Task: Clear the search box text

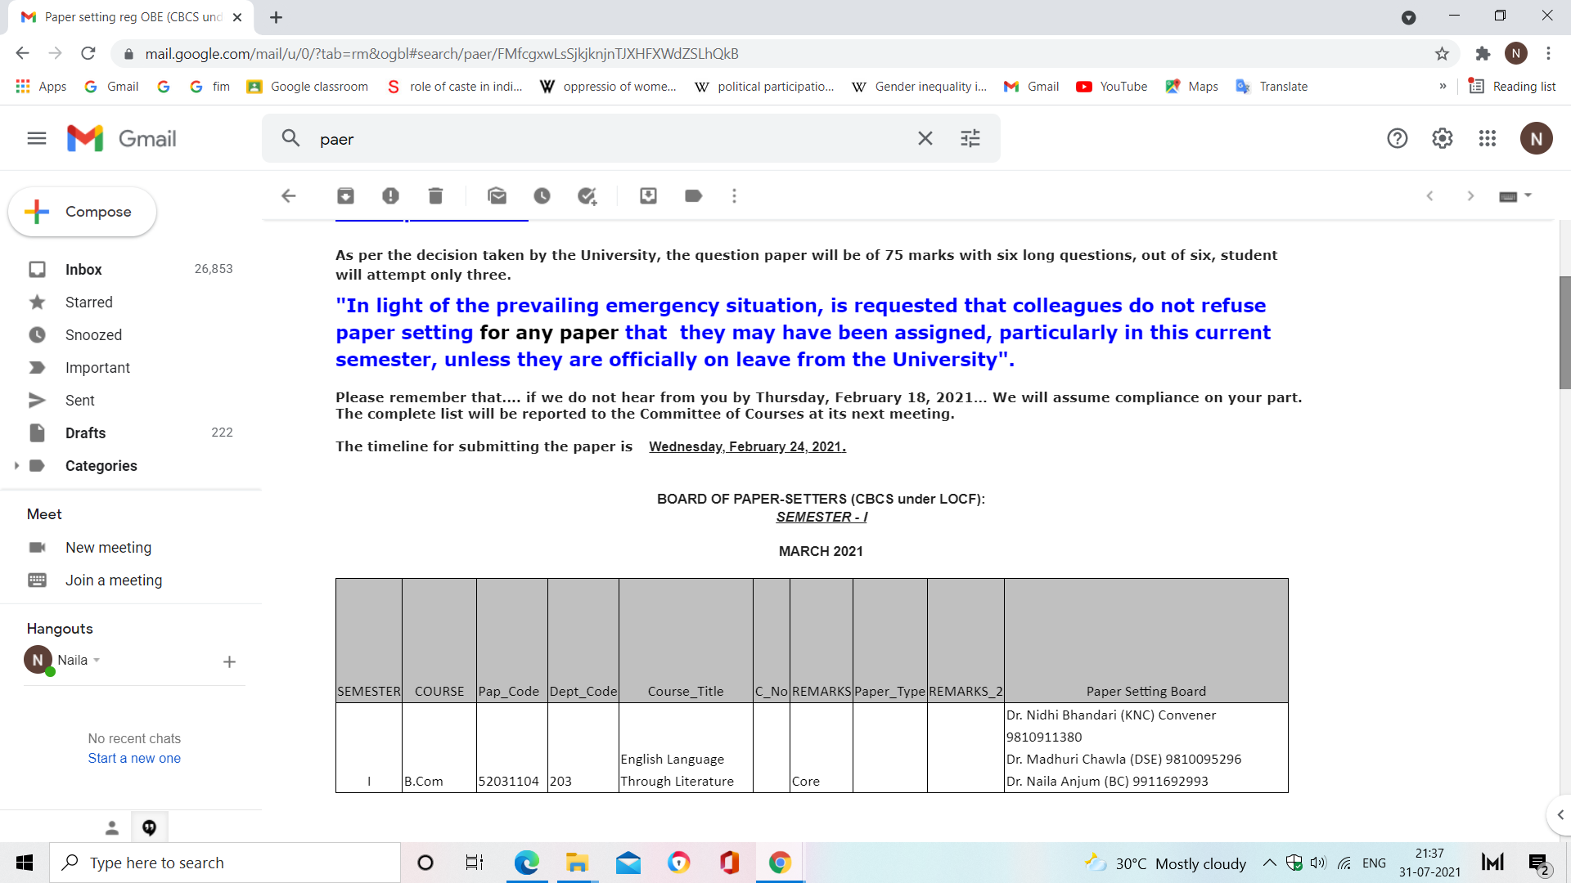Action: point(925,138)
